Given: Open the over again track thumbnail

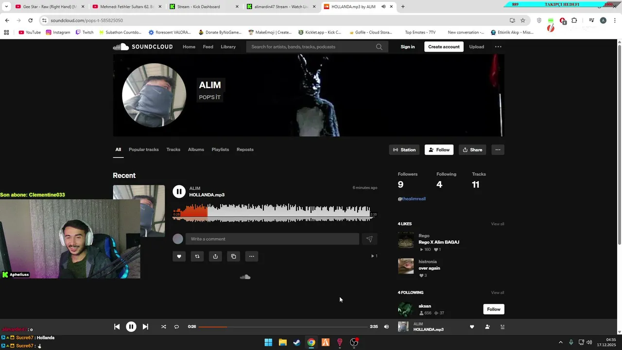Looking at the screenshot, I should (406, 266).
